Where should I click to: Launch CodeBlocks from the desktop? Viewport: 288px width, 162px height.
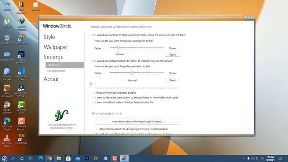tap(21, 139)
